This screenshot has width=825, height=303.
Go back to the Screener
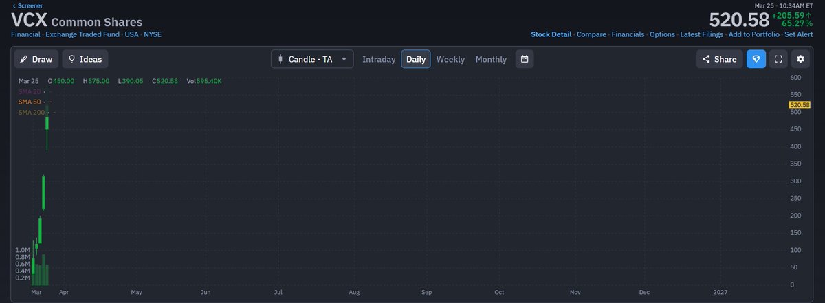tap(27, 5)
